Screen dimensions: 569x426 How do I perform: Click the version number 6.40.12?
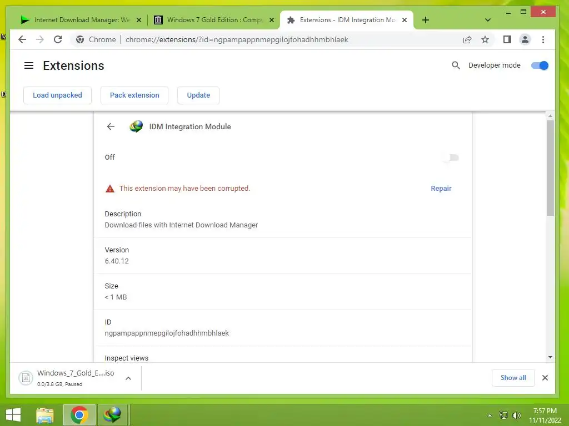click(x=117, y=261)
